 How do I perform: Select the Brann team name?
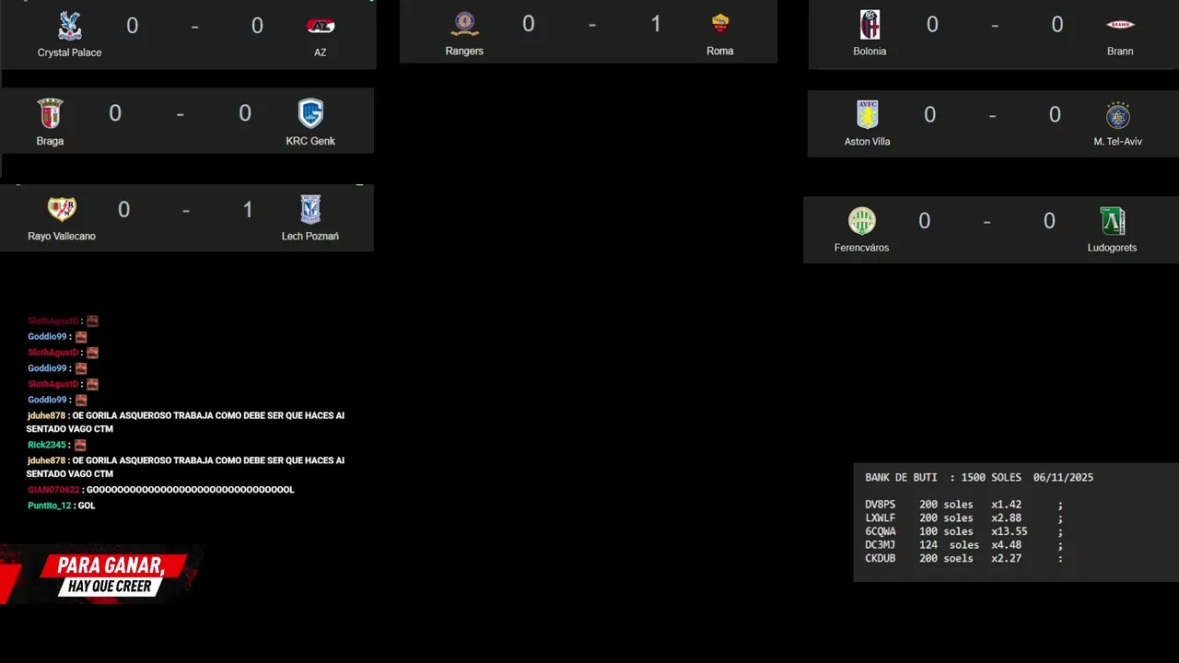1120,51
